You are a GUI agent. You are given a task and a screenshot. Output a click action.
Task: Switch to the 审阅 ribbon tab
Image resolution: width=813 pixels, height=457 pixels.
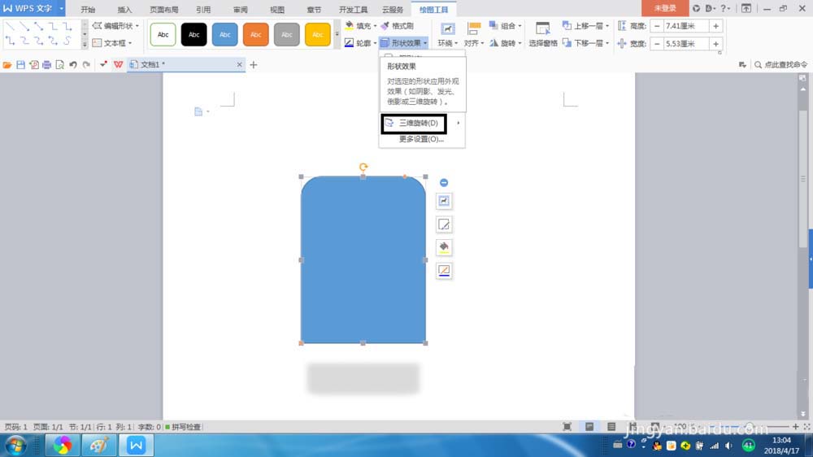240,10
